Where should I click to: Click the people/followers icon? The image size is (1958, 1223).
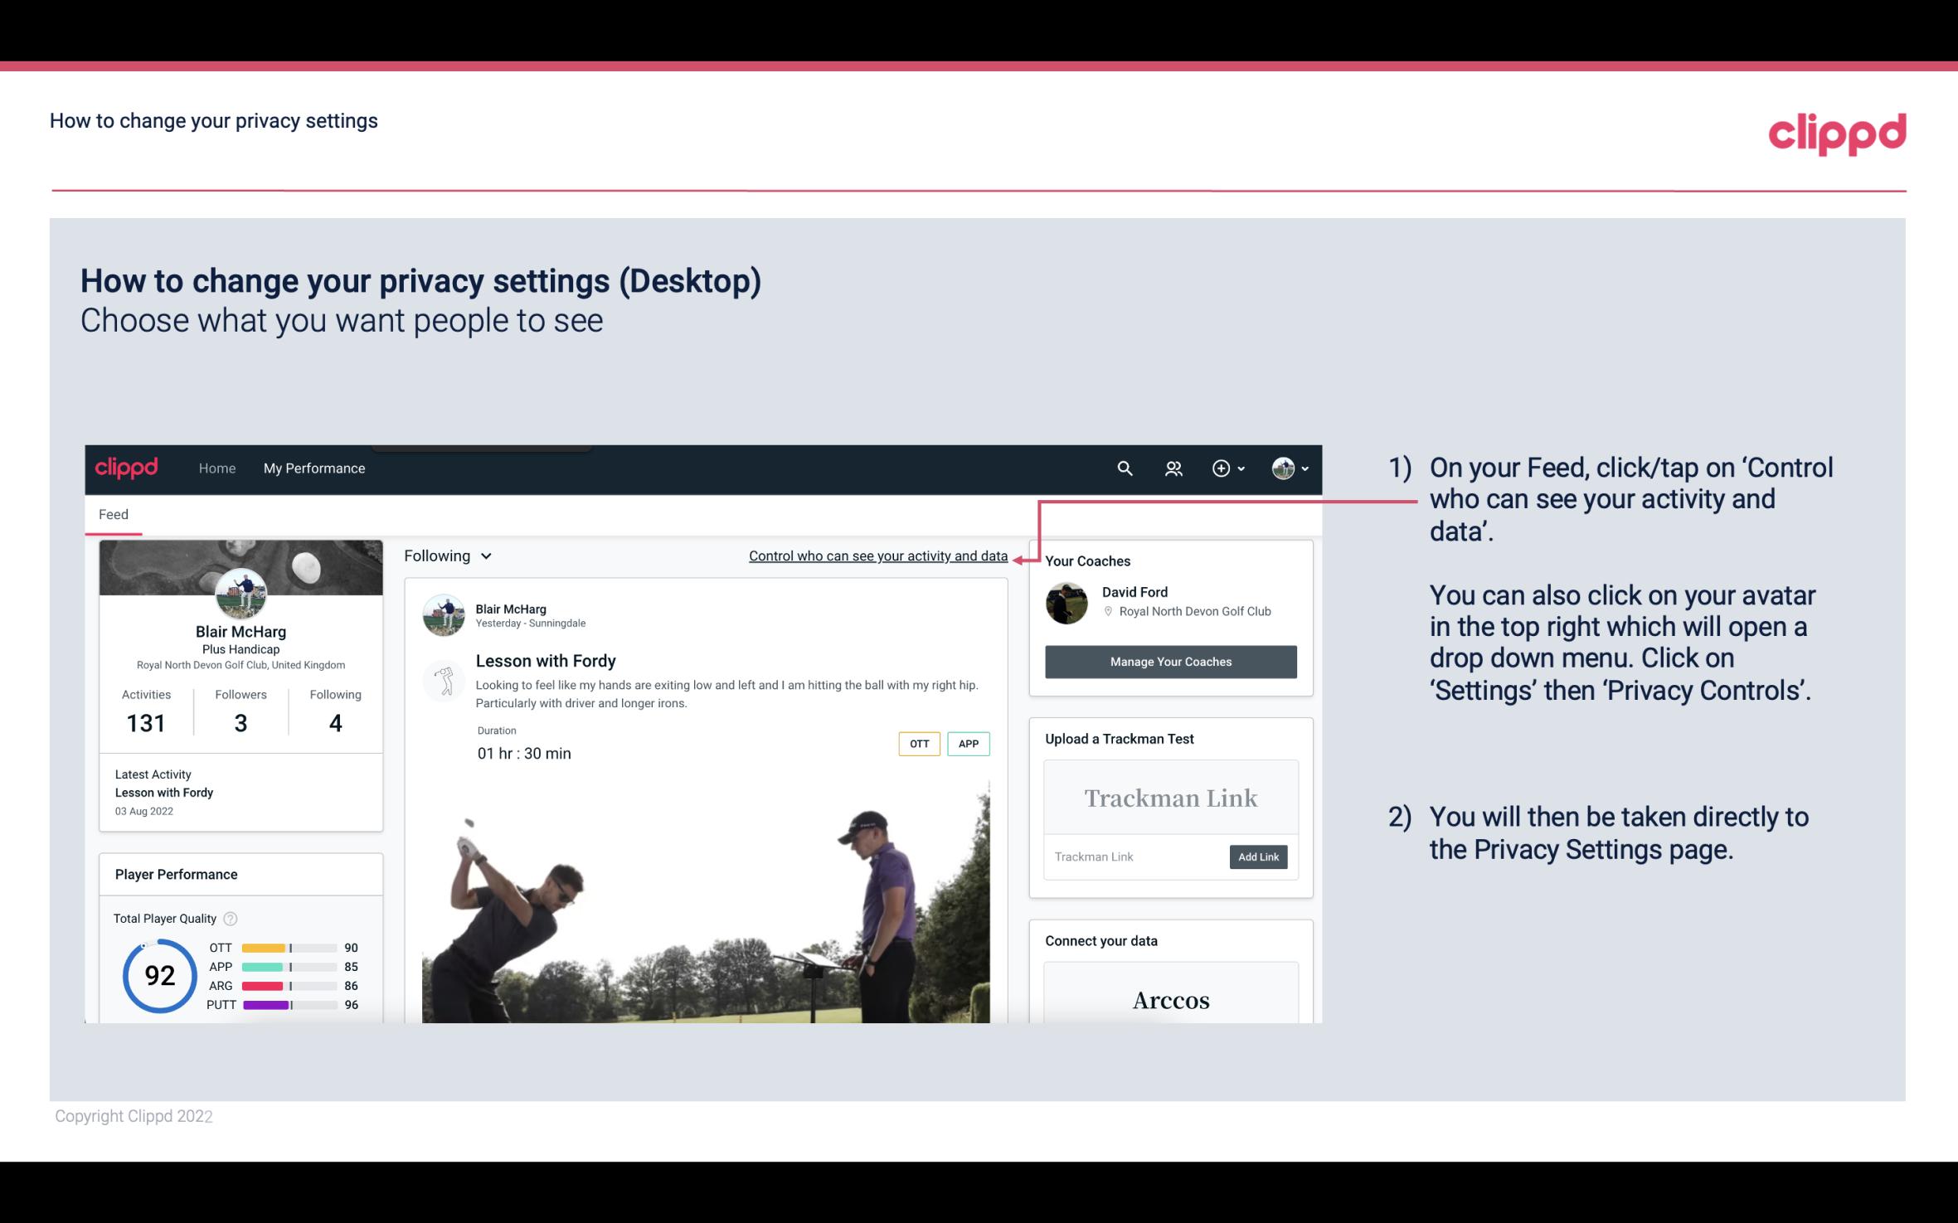pyautogui.click(x=1172, y=468)
